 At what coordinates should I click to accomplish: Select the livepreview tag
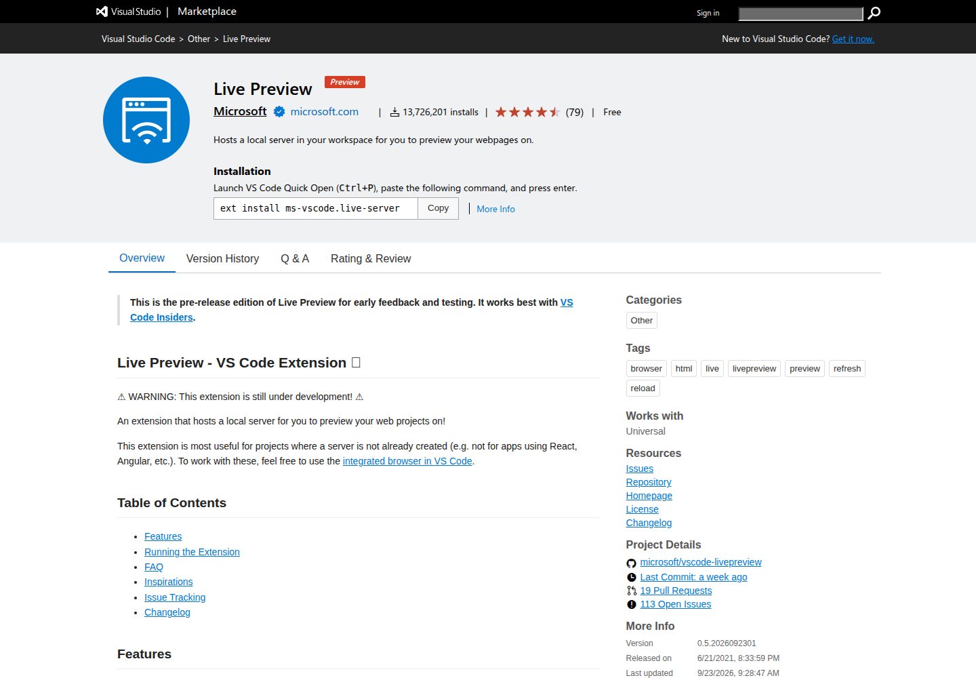(754, 369)
